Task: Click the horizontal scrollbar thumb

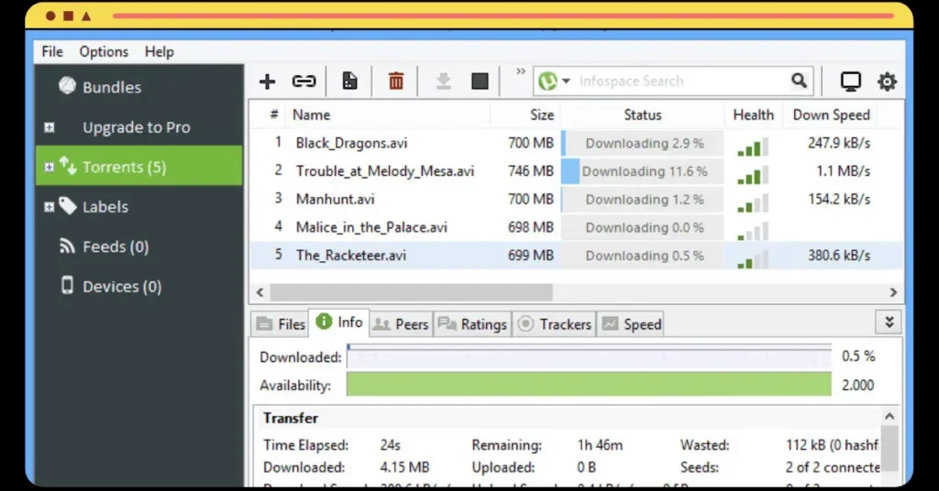Action: 411,292
